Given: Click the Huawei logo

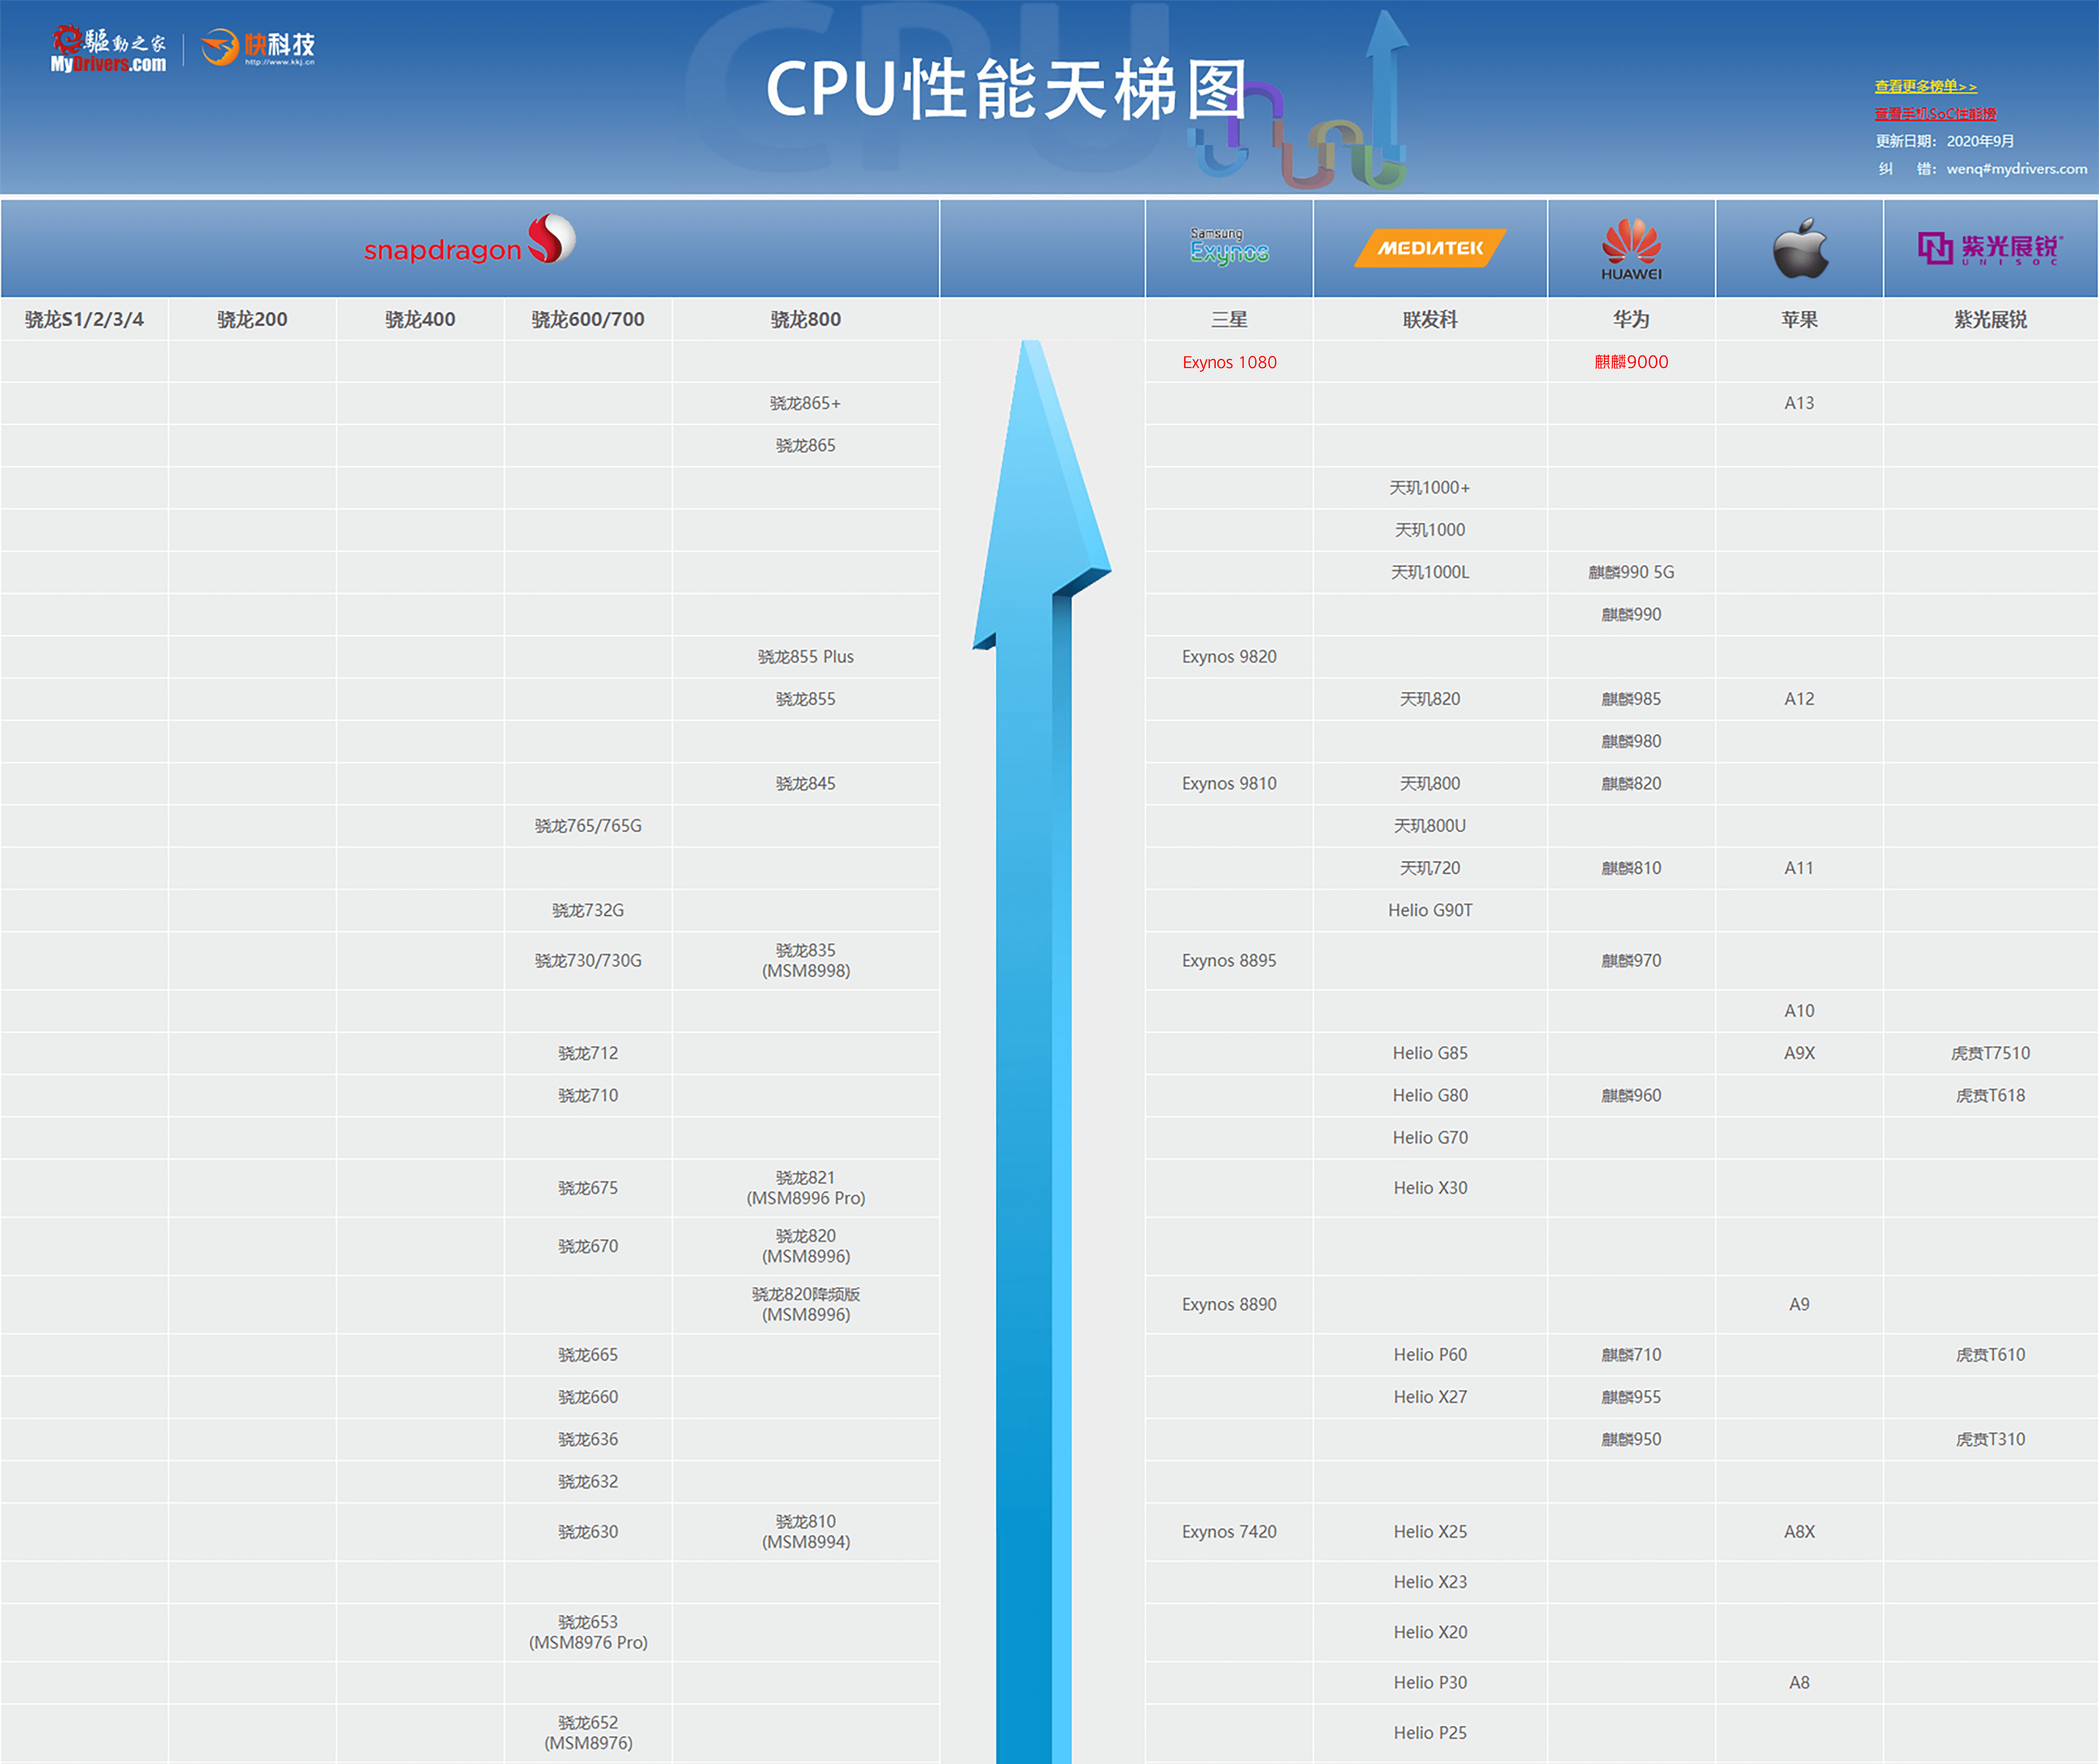Looking at the screenshot, I should (1631, 249).
